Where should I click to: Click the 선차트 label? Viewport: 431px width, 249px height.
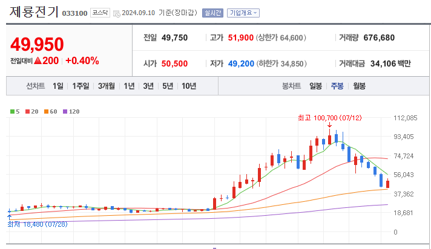(36, 86)
